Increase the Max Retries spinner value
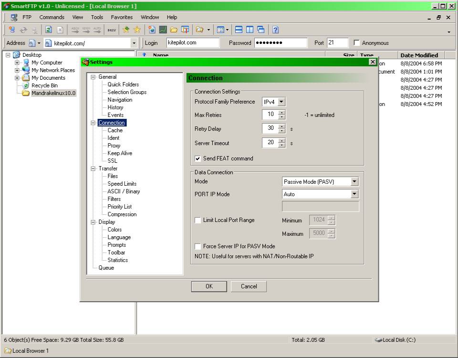Viewport: 458px width, 358px height. click(282, 113)
